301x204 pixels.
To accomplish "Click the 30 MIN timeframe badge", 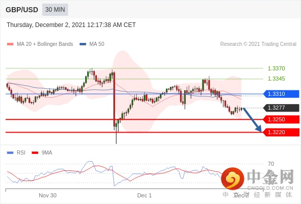I will (x=55, y=10).
